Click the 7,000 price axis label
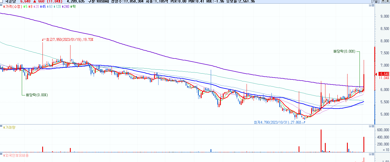 pyautogui.click(x=385, y=65)
